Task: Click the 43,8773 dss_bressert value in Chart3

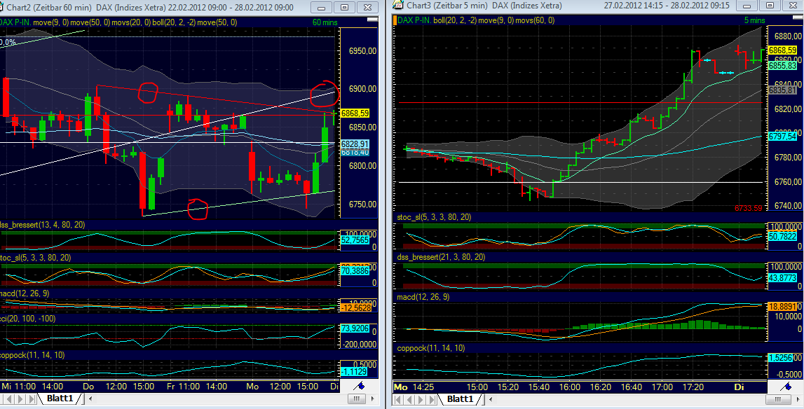Action: pos(782,277)
